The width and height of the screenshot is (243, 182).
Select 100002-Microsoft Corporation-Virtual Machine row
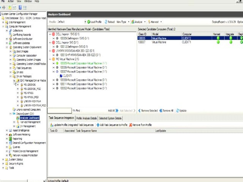click(x=83, y=88)
